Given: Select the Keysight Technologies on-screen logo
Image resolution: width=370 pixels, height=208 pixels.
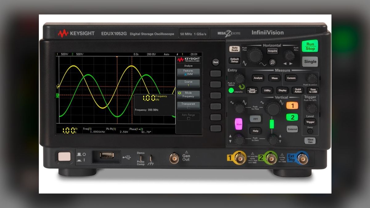Looking at the screenshot, I should 188,59.
